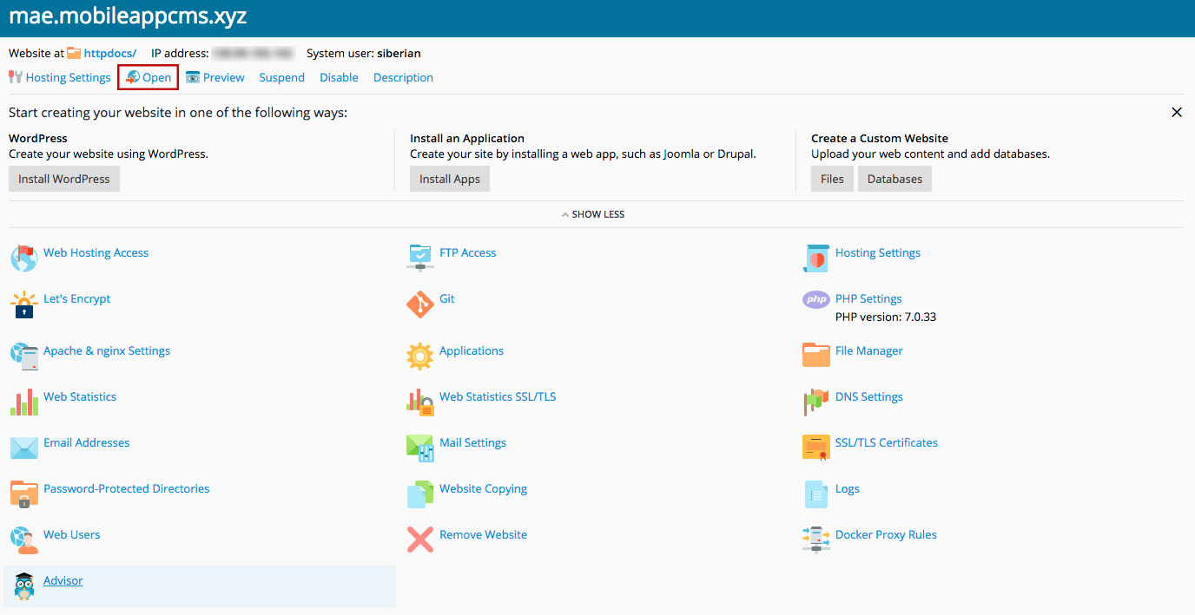Open the Web Statistics bar chart icon
The height and width of the screenshot is (615, 1195).
point(23,402)
